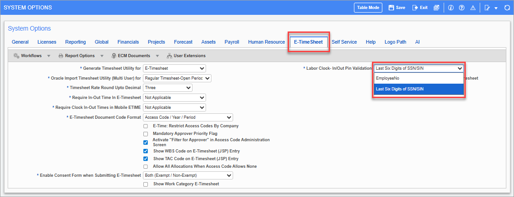Open Generate Timesheet Utility for dropdown
The width and height of the screenshot is (514, 197).
[x=174, y=68]
